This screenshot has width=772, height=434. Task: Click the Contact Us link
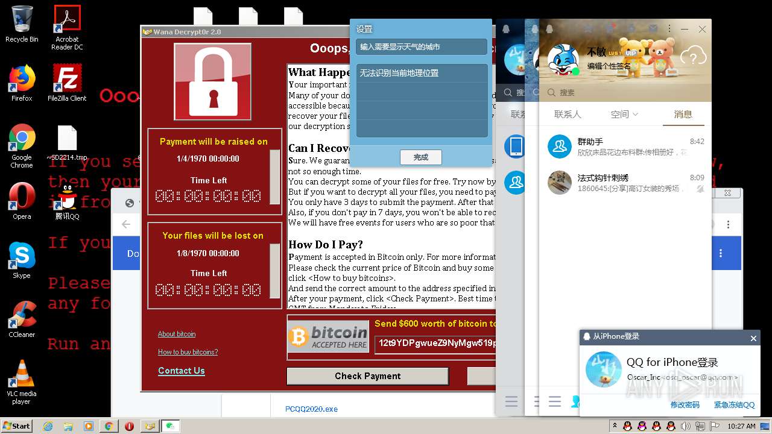click(181, 371)
